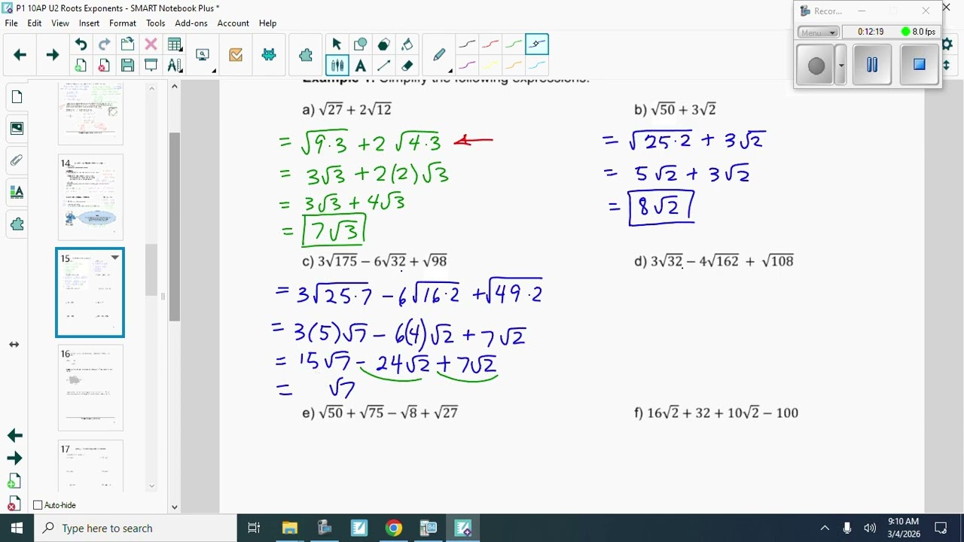Pick the orange pen style

514,65
